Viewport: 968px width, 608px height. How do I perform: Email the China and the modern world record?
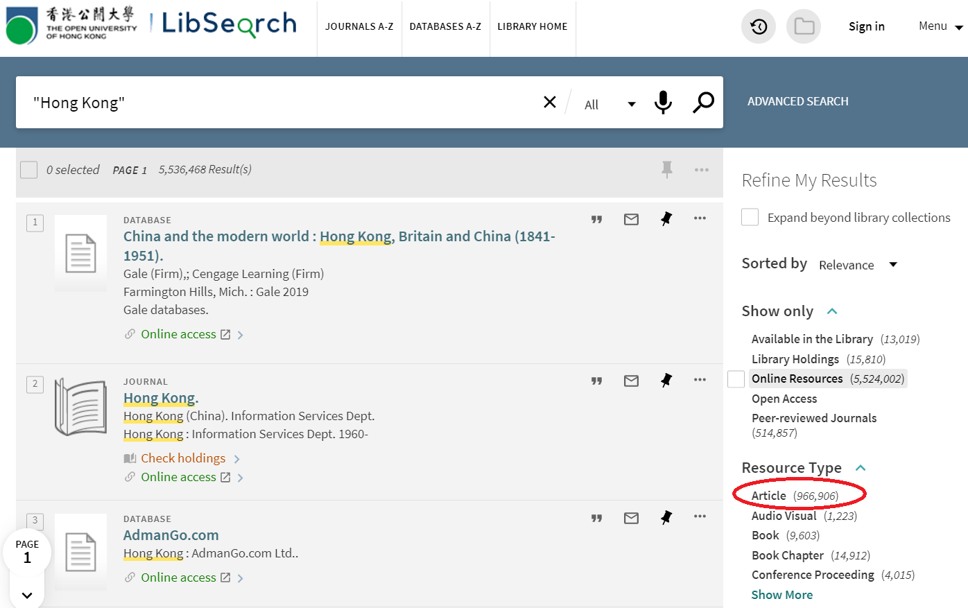[x=631, y=219]
